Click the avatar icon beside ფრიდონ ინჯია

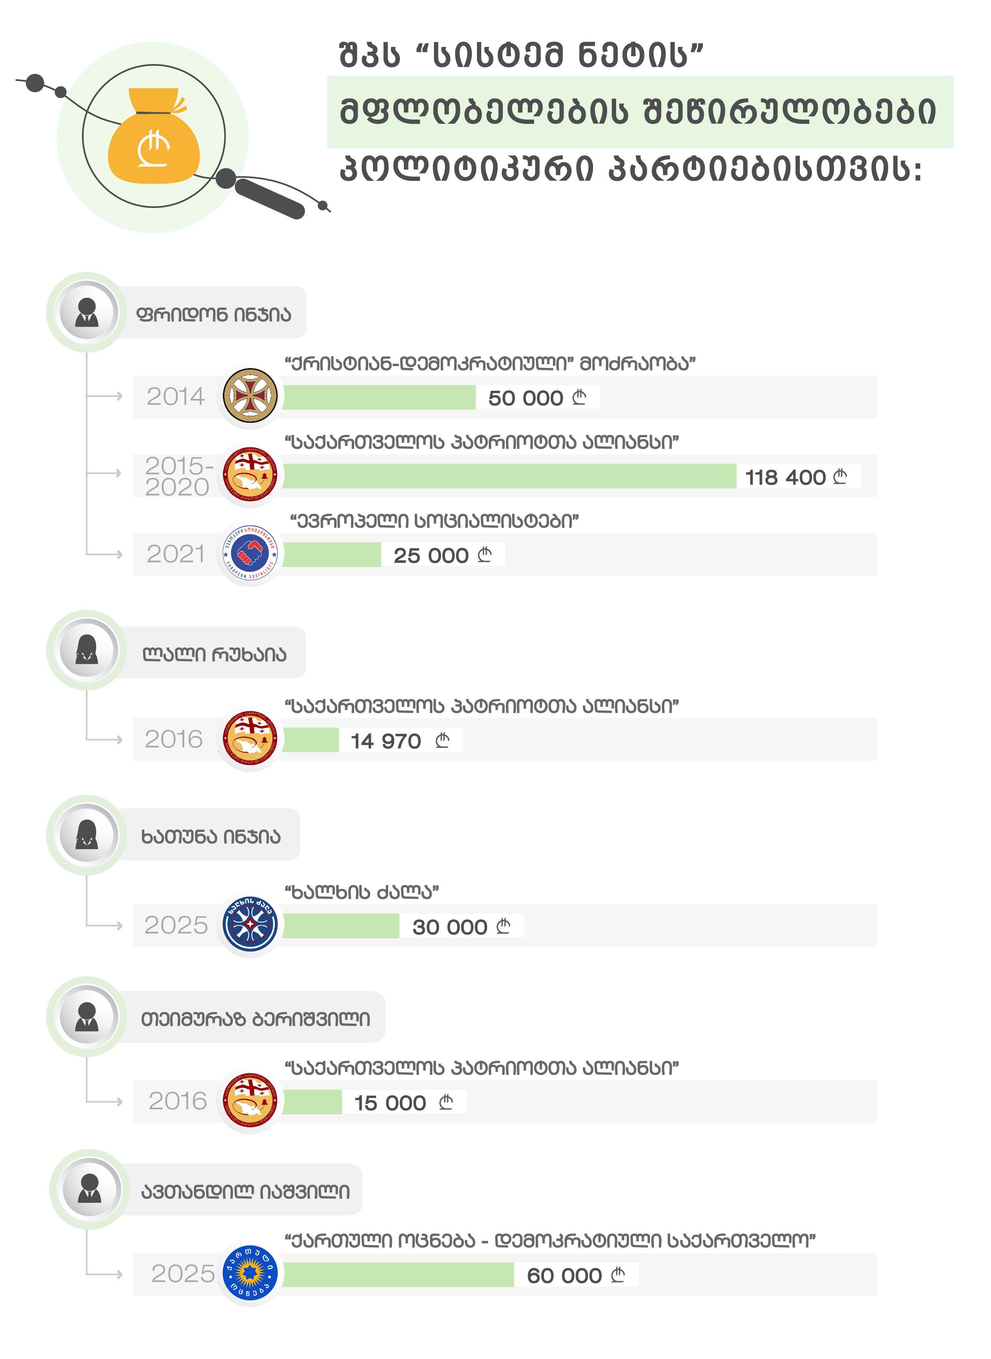[87, 312]
